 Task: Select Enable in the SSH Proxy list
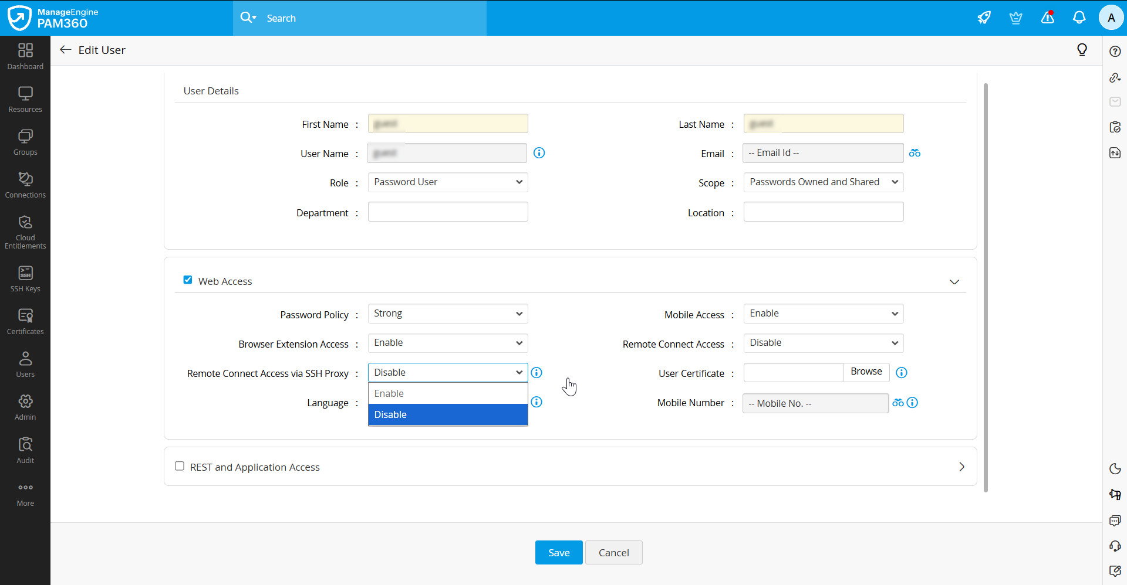(x=448, y=393)
